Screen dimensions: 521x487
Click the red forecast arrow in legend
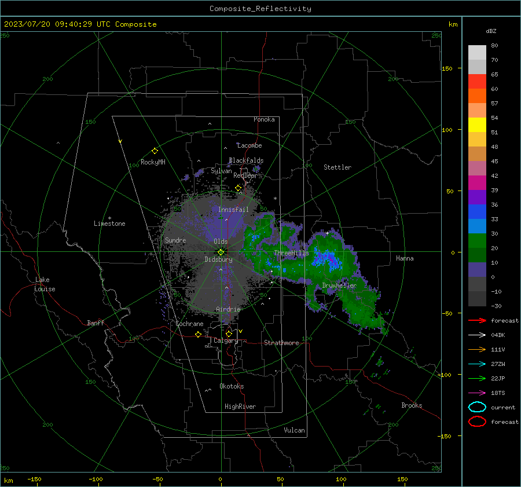click(x=477, y=320)
